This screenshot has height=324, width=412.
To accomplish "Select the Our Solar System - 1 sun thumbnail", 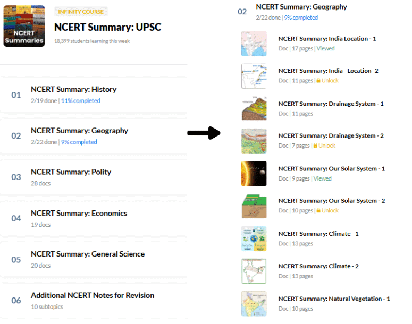I will (254, 174).
